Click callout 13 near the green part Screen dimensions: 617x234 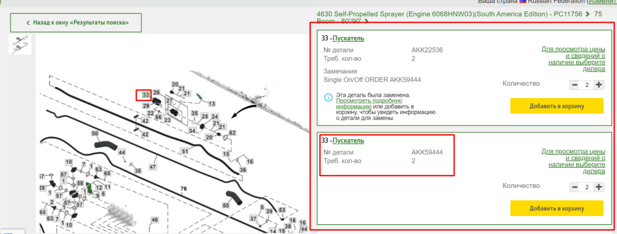212,103
